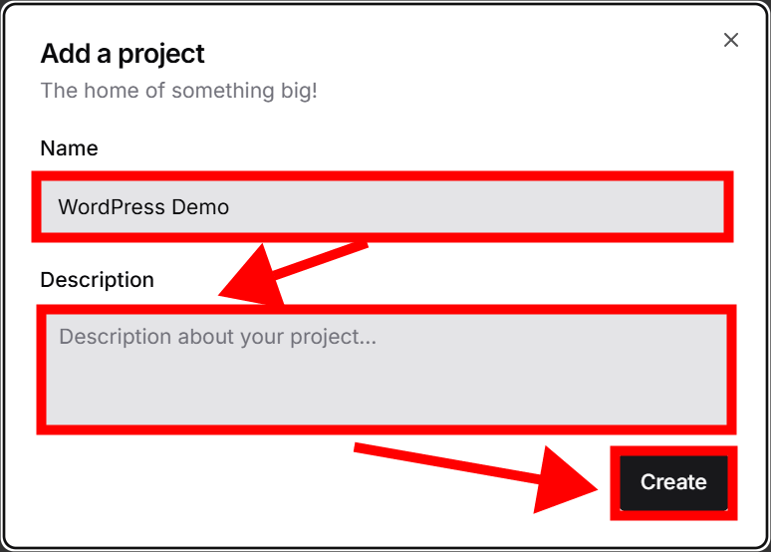Image resolution: width=771 pixels, height=552 pixels.
Task: Click into the project Description text area
Action: tap(385, 370)
